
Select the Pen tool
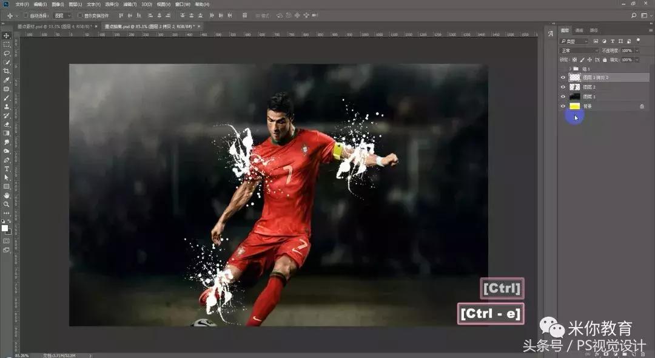6,160
